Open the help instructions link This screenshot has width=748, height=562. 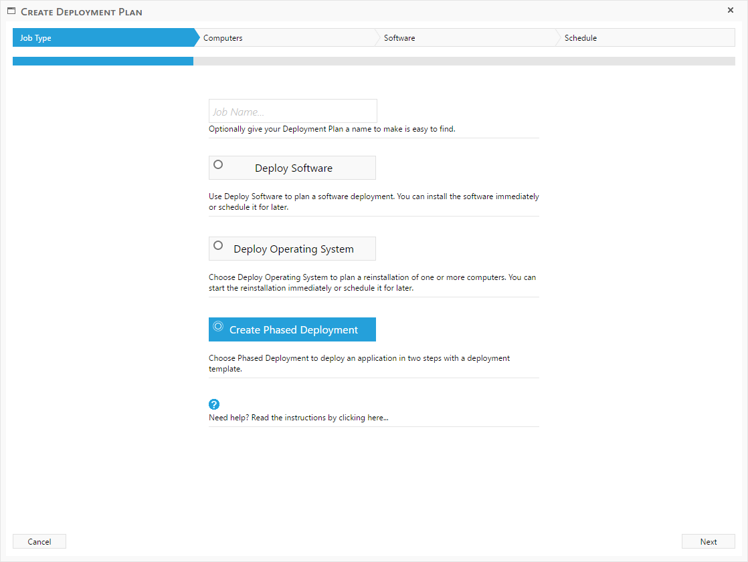298,418
